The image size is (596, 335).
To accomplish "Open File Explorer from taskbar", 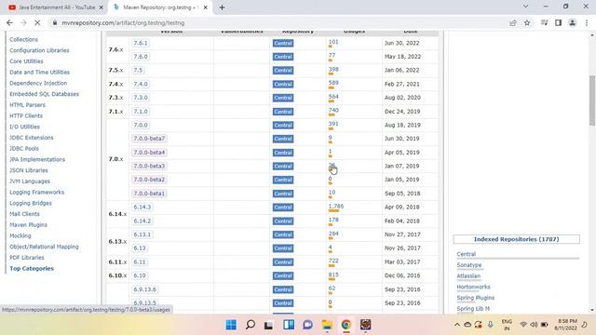I will coord(327,325).
